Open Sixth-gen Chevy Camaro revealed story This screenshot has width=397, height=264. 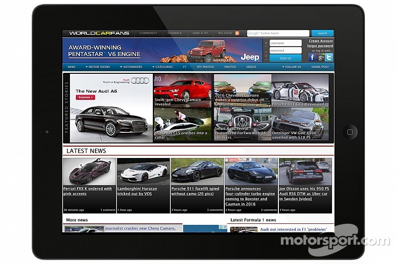click(182, 91)
